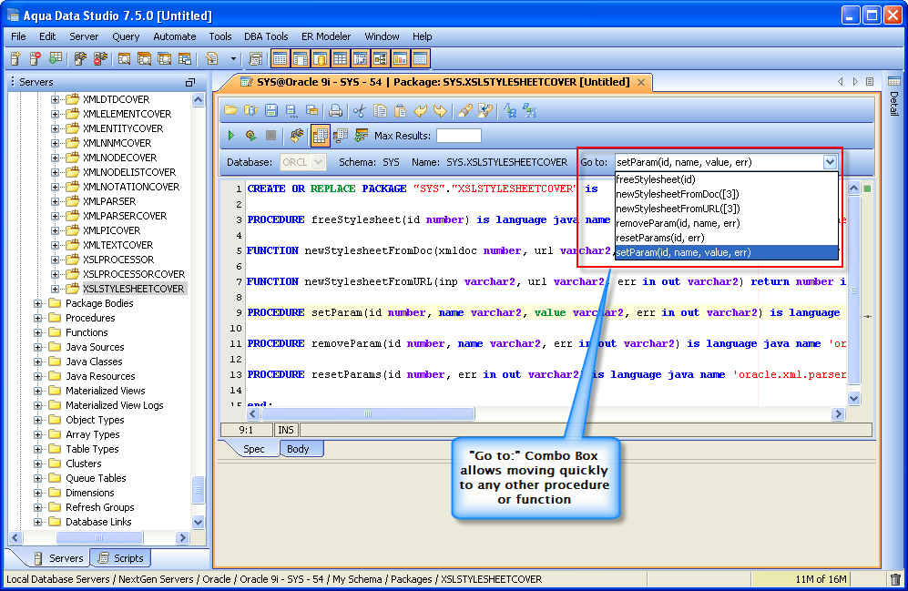Image resolution: width=908 pixels, height=591 pixels.
Task: Click the Remove Server icon with red minus
Action: tap(36, 58)
